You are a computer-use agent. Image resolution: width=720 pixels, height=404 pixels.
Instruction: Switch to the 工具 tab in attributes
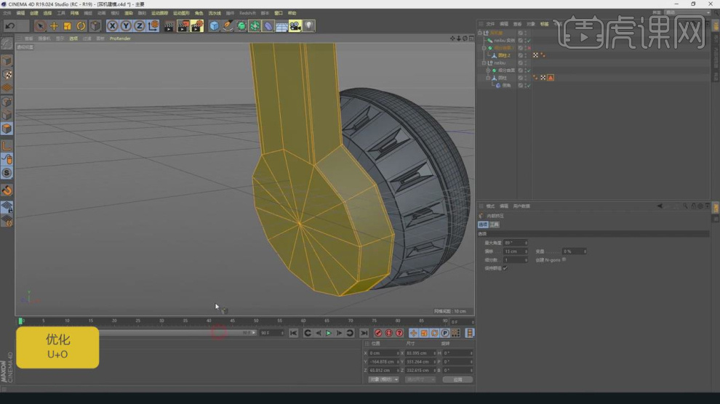pos(495,225)
